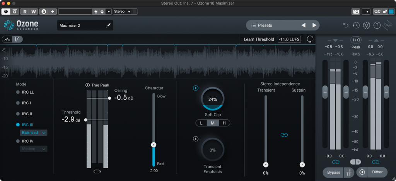396x181 pixels.
Task: Select IRC LL mode
Action: click(x=25, y=92)
